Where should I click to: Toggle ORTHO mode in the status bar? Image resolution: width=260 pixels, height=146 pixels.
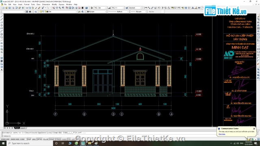39,140
